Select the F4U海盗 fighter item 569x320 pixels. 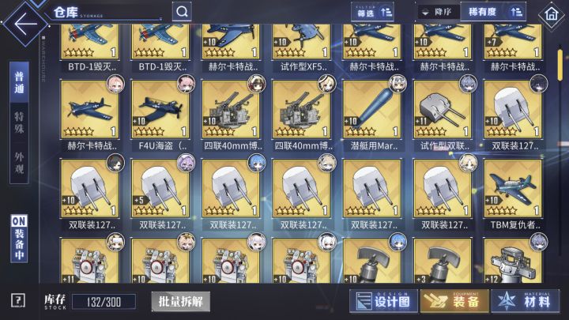(x=160, y=115)
